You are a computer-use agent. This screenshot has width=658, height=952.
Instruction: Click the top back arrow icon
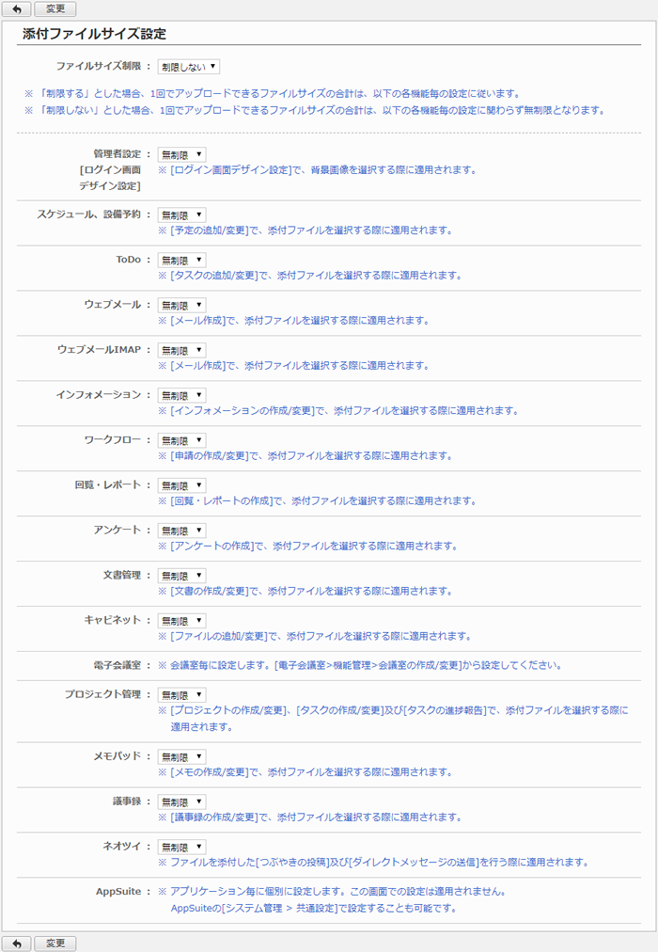(x=17, y=9)
